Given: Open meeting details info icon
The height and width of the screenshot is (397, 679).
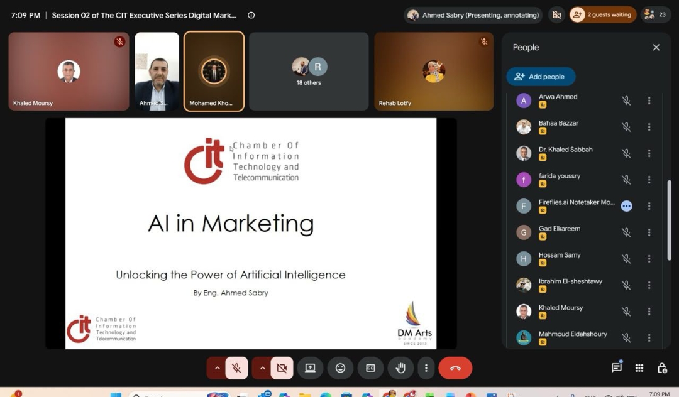Looking at the screenshot, I should pos(251,15).
